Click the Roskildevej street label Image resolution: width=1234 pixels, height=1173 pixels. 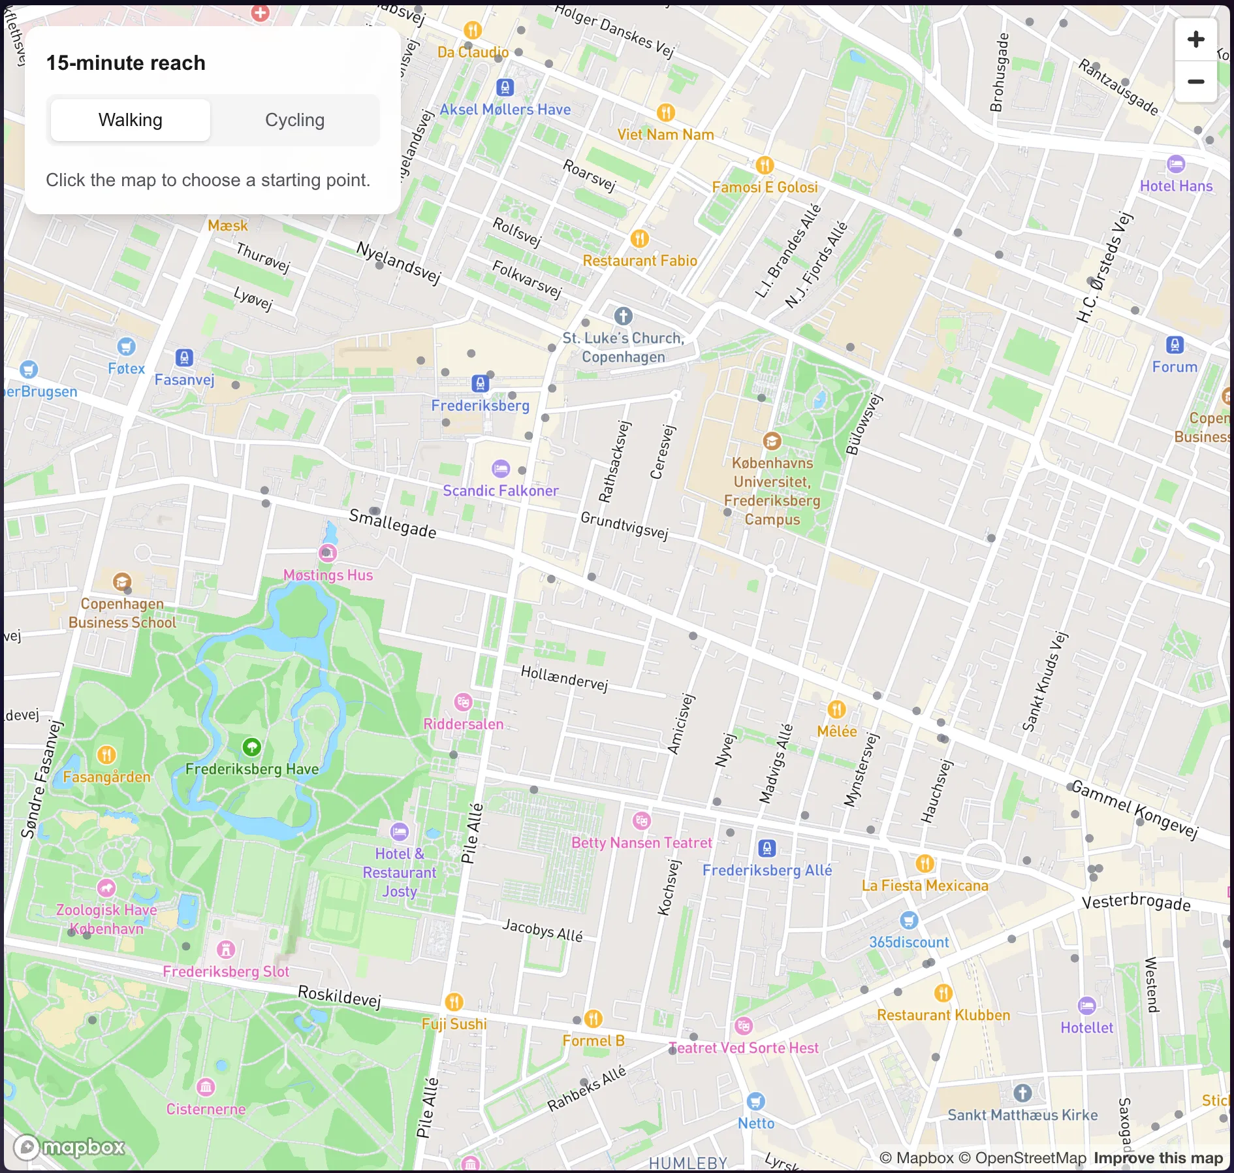click(340, 996)
